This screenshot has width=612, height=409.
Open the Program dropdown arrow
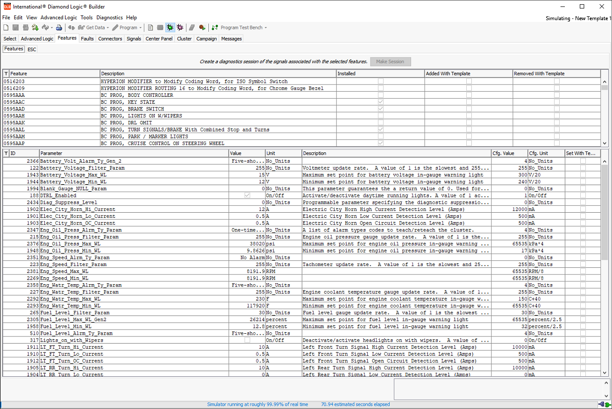[140, 27]
